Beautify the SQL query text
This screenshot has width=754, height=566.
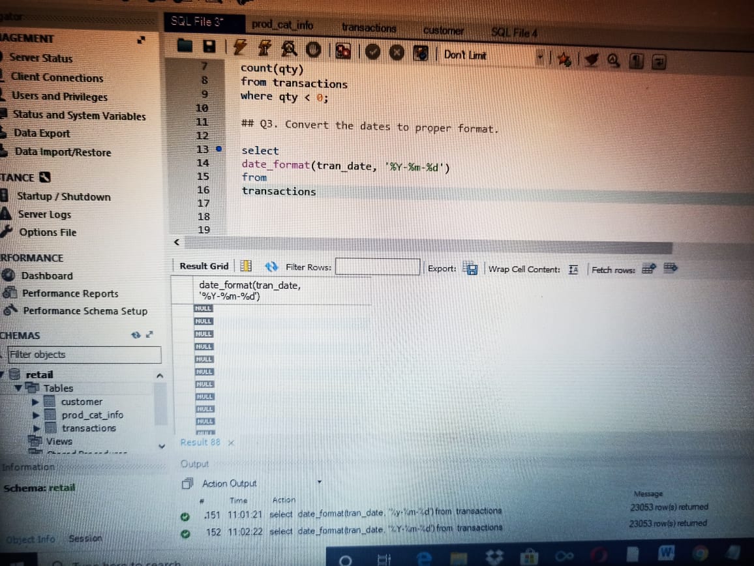click(591, 59)
